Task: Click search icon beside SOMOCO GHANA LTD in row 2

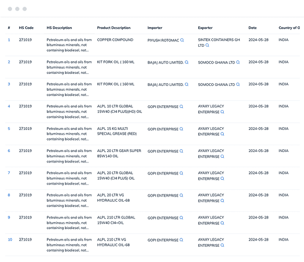Action: [238, 62]
